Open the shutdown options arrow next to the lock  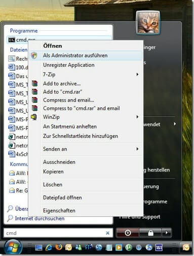click(x=167, y=233)
